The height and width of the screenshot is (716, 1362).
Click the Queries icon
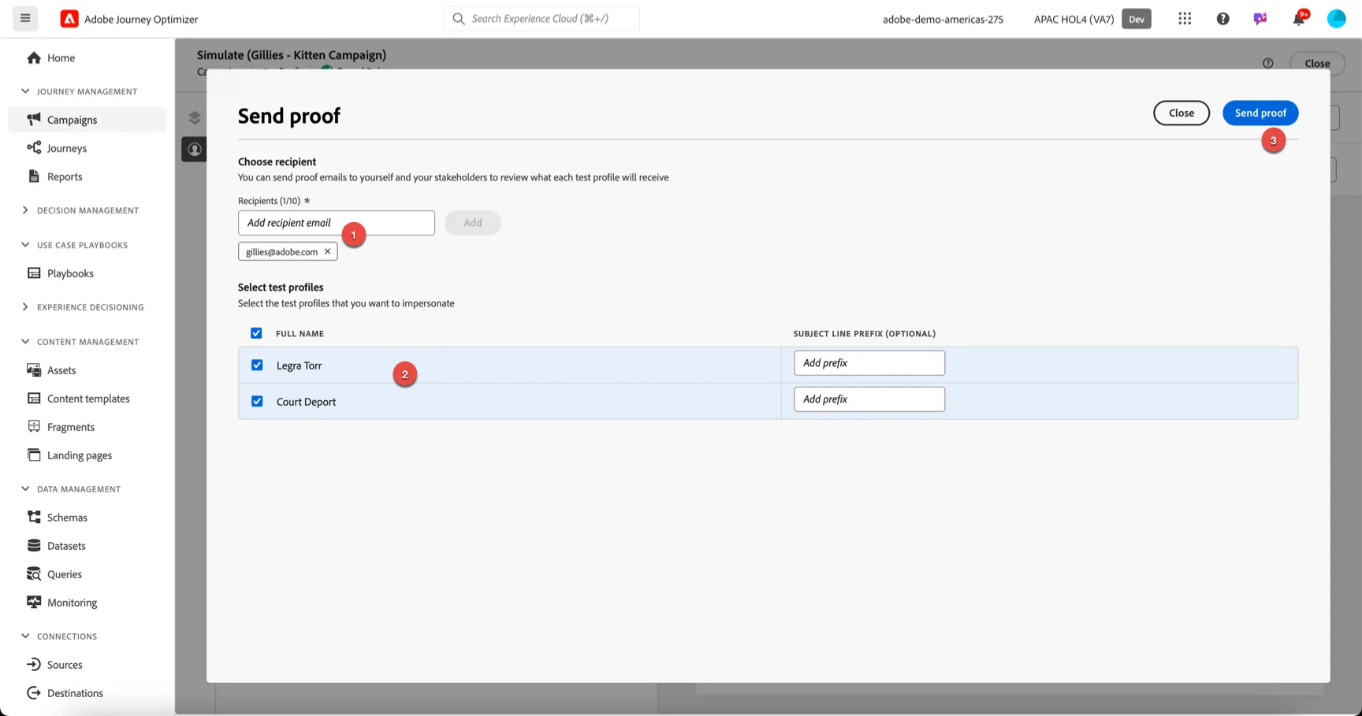(x=34, y=573)
